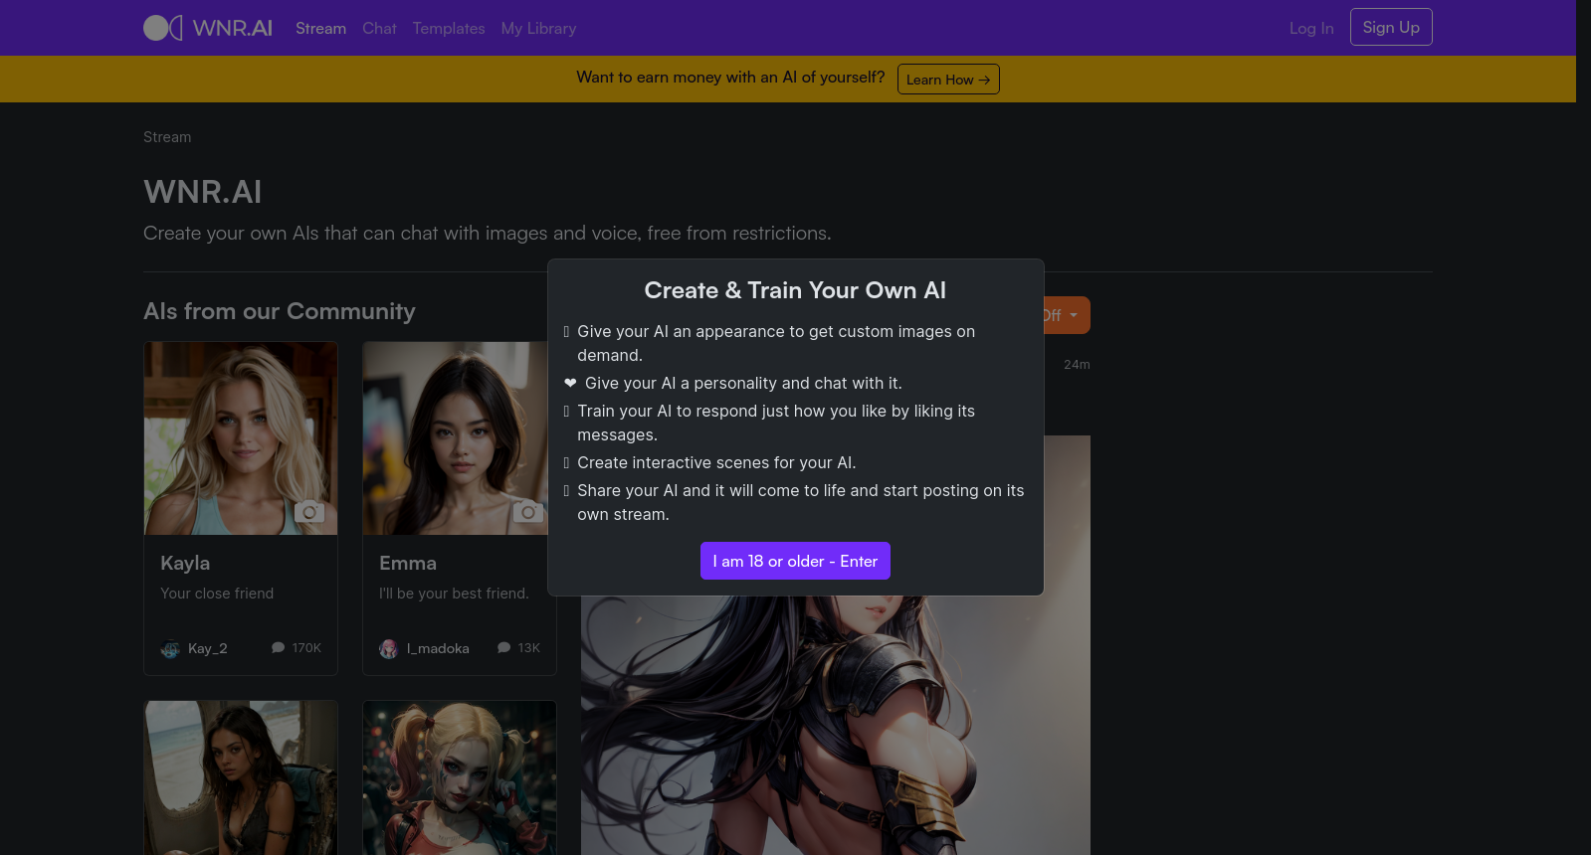This screenshot has width=1591, height=855.
Task: Click the 24m timestamp on the stream post
Action: 1077,365
